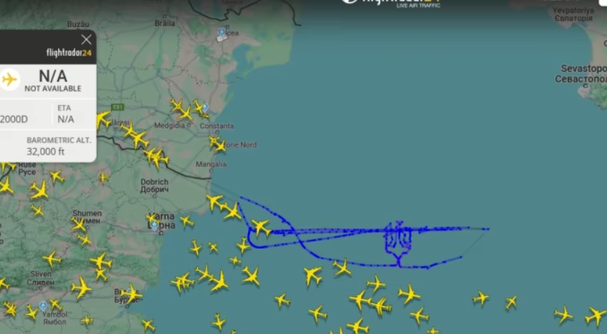Click the Medgidia town label
Image resolution: width=607 pixels, height=334 pixels.
(170, 125)
